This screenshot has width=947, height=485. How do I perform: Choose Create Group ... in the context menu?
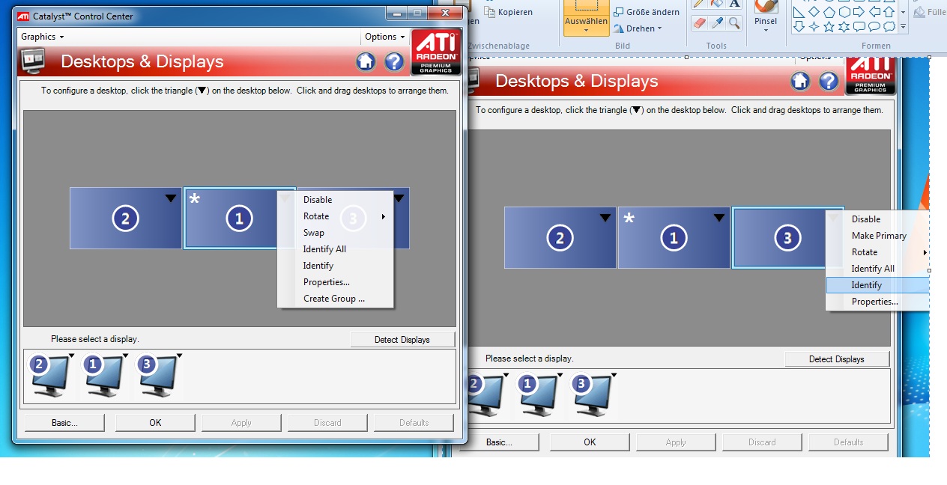(x=335, y=299)
